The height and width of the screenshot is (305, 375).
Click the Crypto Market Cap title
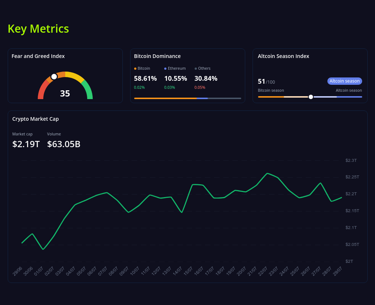click(x=36, y=119)
